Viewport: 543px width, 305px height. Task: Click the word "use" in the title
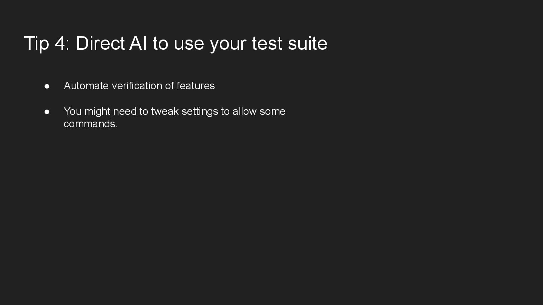tap(189, 43)
